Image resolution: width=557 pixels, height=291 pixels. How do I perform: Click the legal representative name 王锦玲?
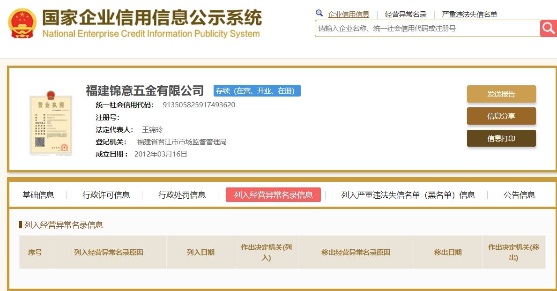[152, 130]
